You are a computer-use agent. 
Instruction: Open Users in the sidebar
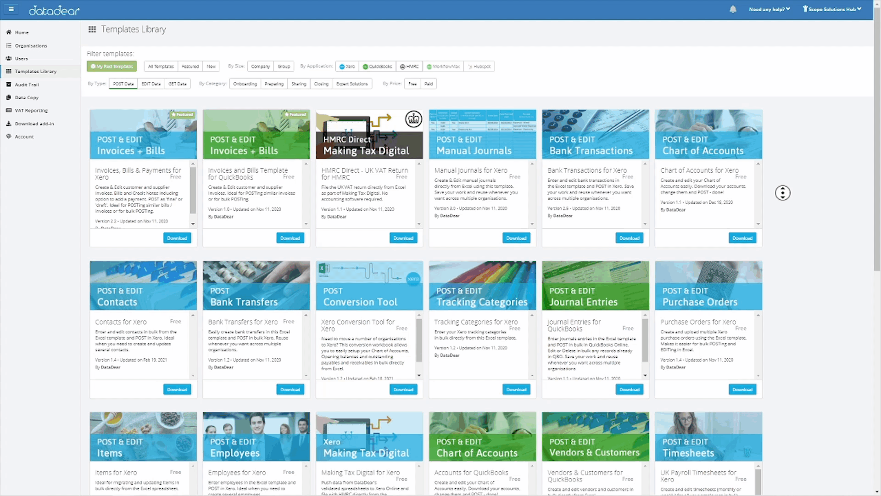[x=21, y=58]
